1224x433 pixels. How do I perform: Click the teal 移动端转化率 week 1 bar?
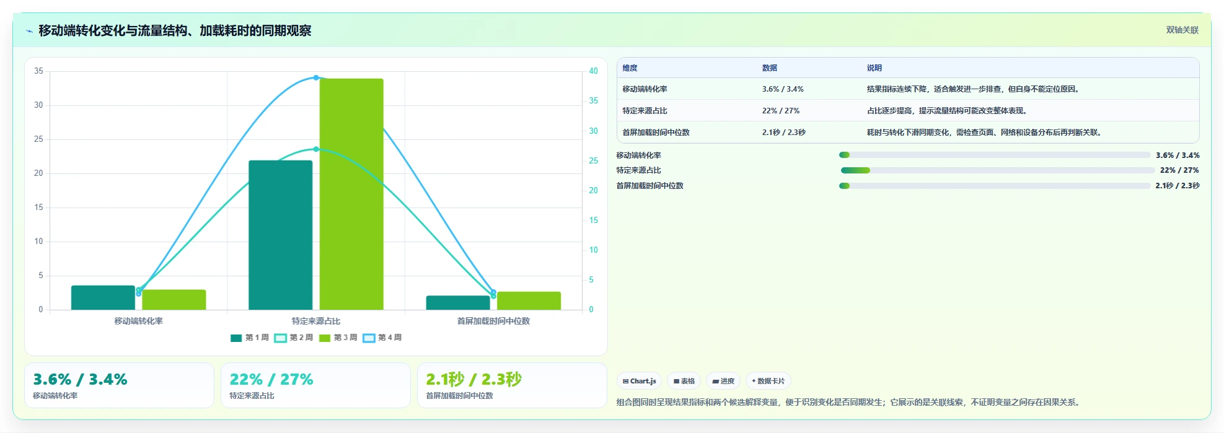(103, 297)
